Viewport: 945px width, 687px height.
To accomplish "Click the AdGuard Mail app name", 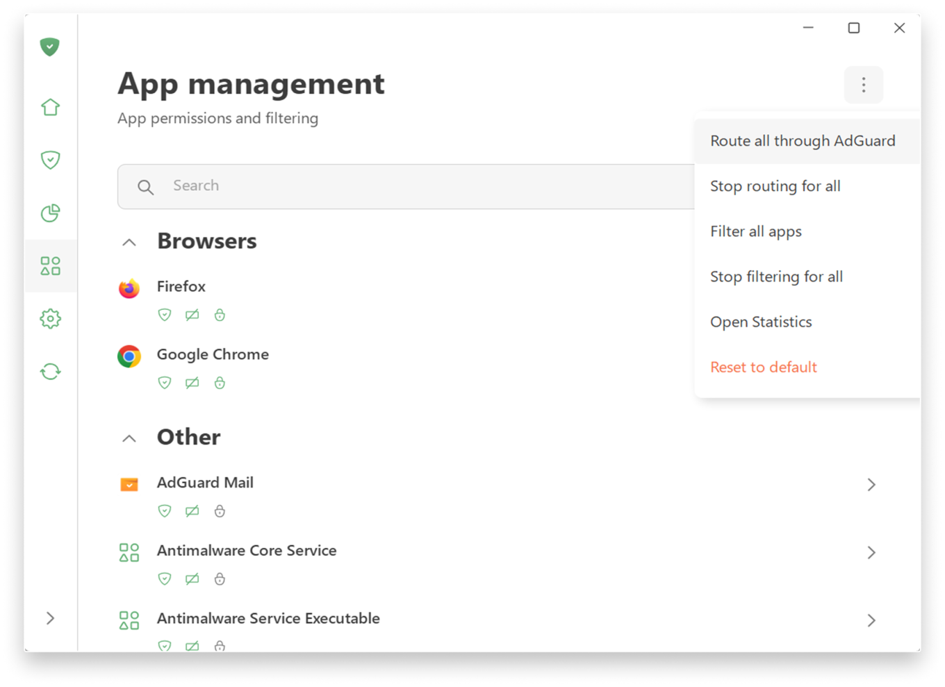I will pos(205,483).
